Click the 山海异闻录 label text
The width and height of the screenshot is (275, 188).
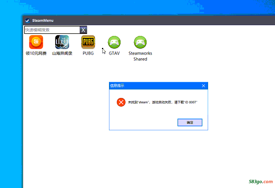pyautogui.click(x=62, y=53)
